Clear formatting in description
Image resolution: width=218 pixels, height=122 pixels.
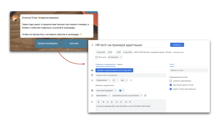coord(130,102)
